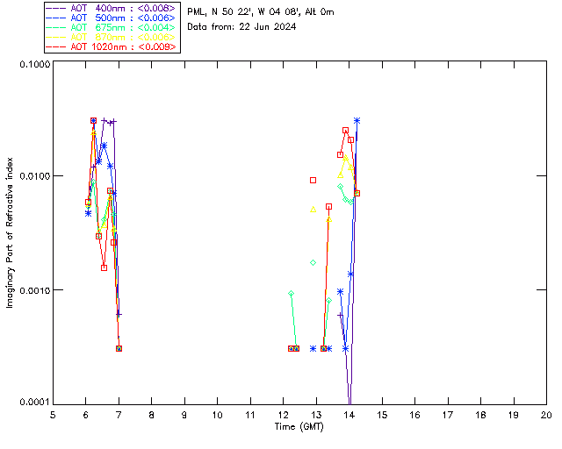Click the 0.0100 y-axis tick label
Viewport: 562px width, 449px height.
pos(34,176)
